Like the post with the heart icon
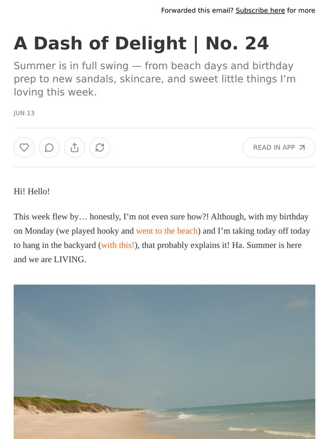329x439 pixels. pyautogui.click(x=24, y=147)
